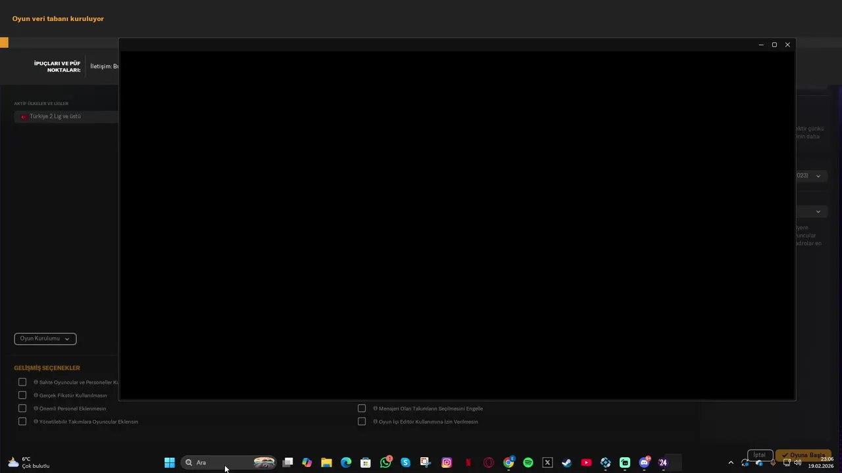Open Microsoft Store from the taskbar
842x473 pixels.
(366, 462)
